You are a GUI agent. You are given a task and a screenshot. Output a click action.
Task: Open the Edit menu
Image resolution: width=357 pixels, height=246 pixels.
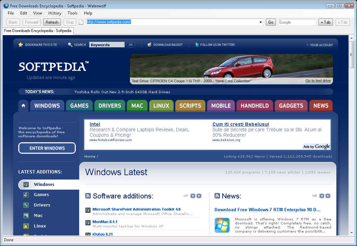point(23,13)
